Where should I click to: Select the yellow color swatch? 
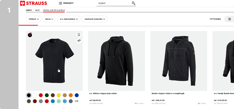pos(59,95)
